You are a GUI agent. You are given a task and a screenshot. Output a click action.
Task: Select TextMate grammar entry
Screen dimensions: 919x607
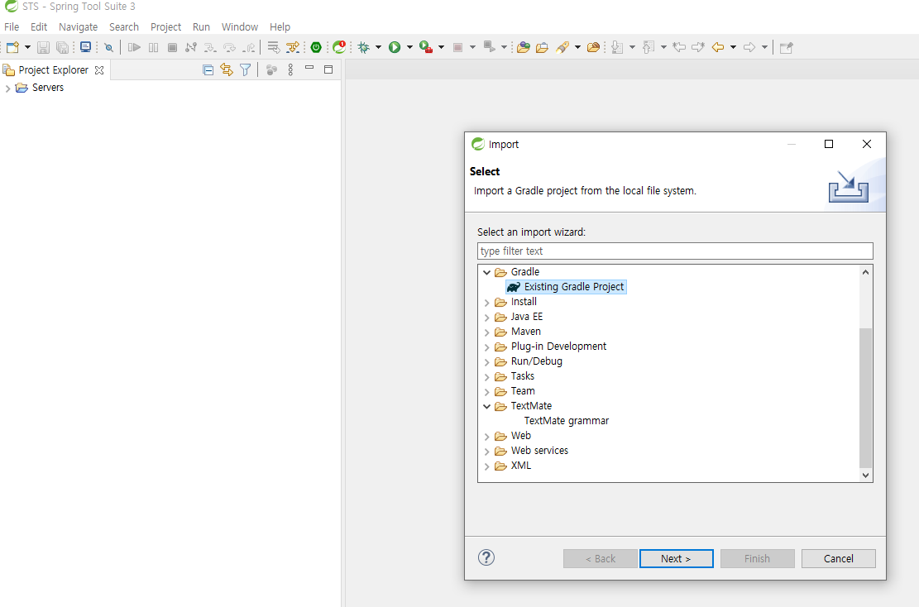pyautogui.click(x=566, y=421)
